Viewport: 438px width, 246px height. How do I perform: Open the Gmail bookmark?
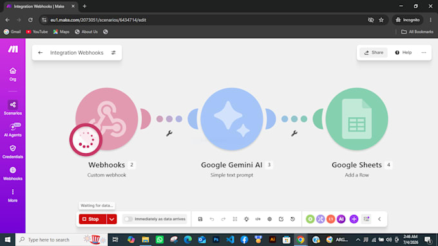tap(12, 32)
